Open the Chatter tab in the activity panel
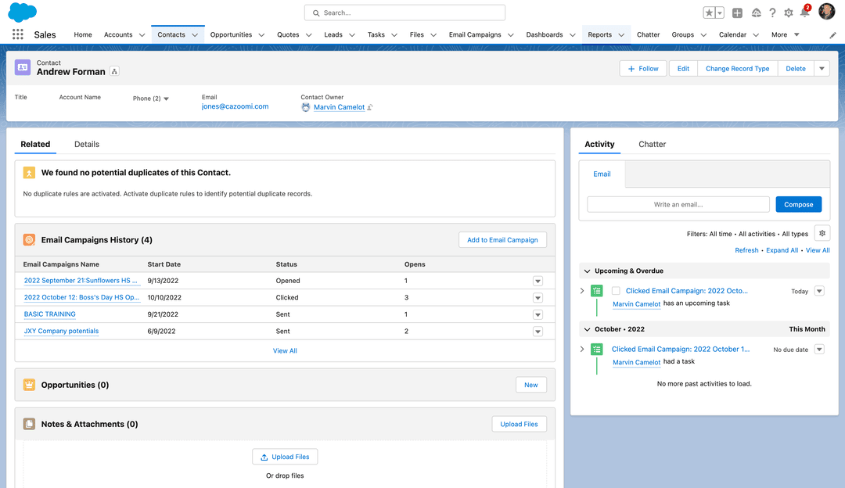This screenshot has width=845, height=488. pos(652,144)
